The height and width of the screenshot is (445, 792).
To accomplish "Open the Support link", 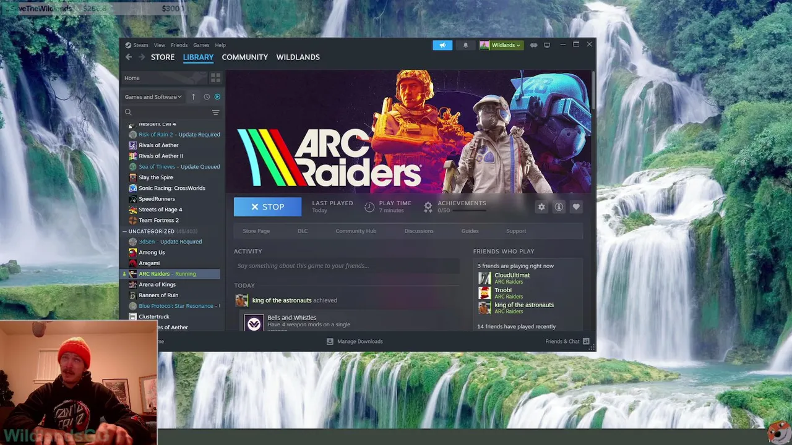I will point(516,231).
